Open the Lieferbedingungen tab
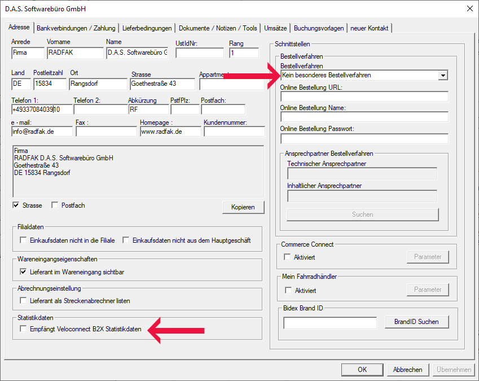This screenshot has height=381, width=479. [x=147, y=28]
